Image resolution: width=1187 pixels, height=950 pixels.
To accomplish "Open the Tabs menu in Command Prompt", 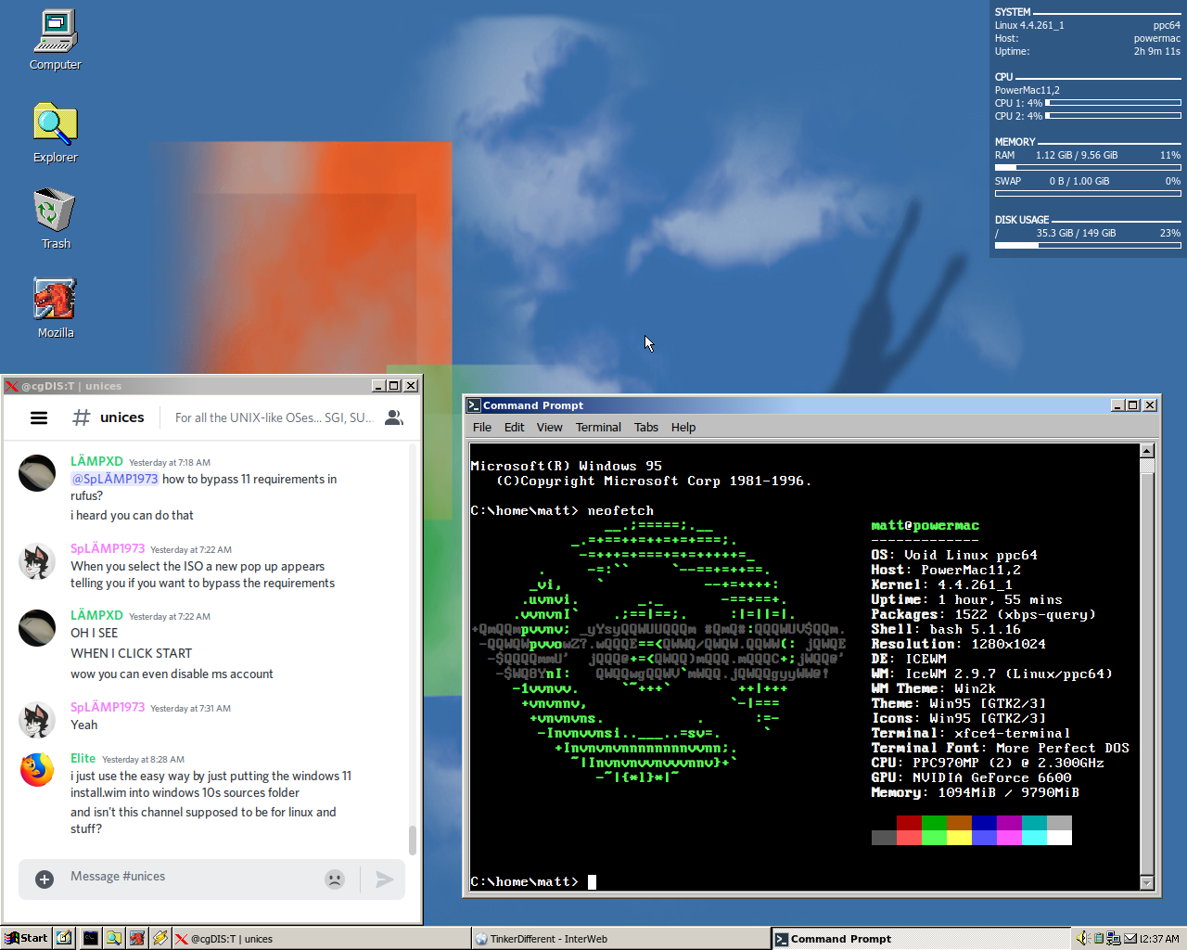I will [646, 427].
